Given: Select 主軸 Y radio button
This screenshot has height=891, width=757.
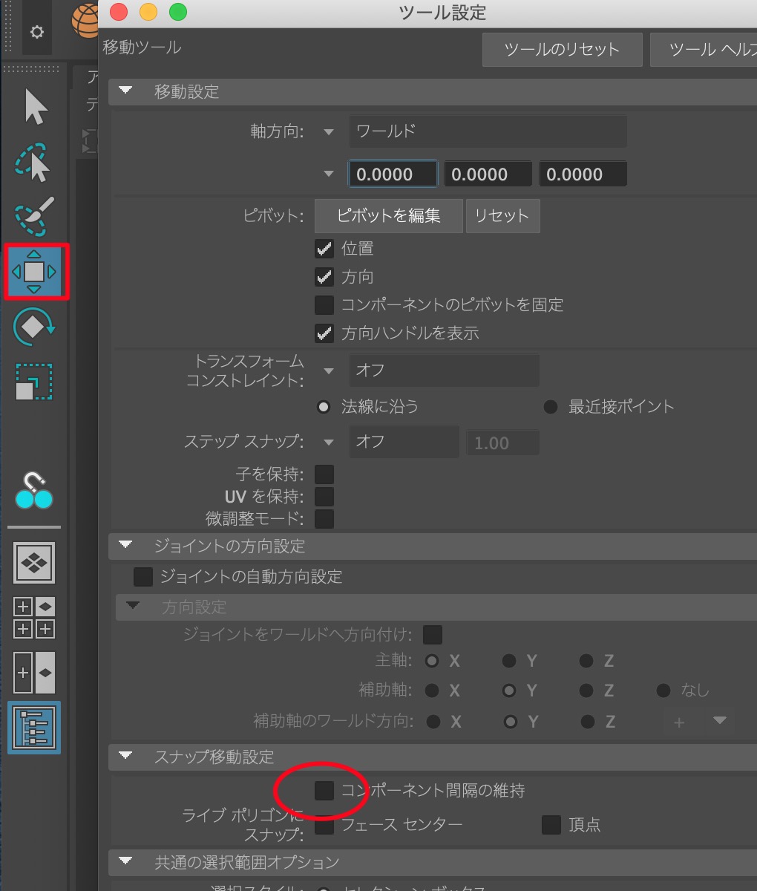Looking at the screenshot, I should point(509,661).
